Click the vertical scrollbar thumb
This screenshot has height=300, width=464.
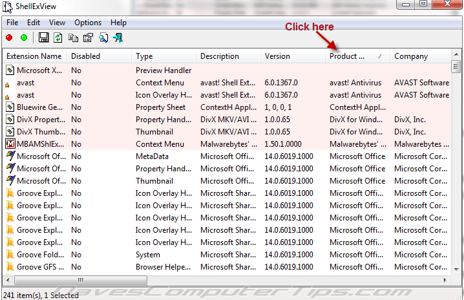pos(456,67)
